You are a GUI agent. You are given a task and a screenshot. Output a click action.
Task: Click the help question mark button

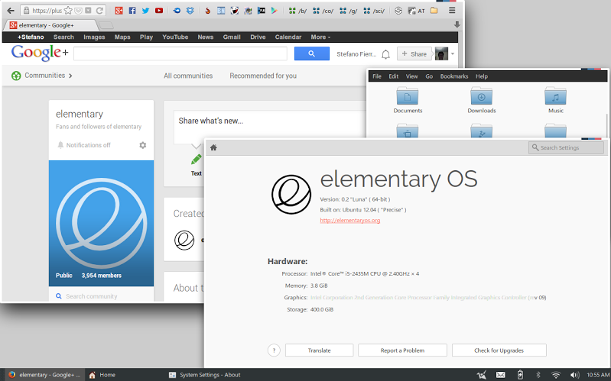pyautogui.click(x=274, y=350)
